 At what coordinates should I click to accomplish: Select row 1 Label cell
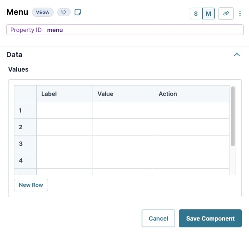click(65, 110)
